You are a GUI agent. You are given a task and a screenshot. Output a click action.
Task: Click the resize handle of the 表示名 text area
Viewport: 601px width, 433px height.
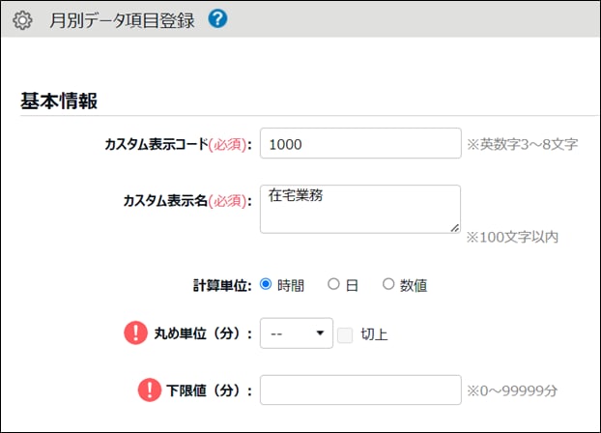[x=454, y=227]
